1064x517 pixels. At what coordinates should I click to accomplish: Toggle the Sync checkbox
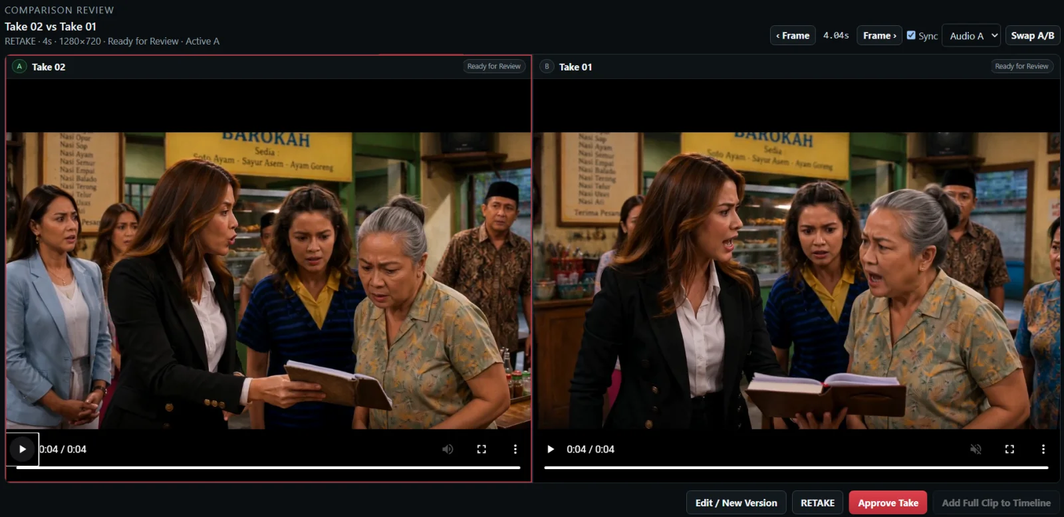point(911,35)
